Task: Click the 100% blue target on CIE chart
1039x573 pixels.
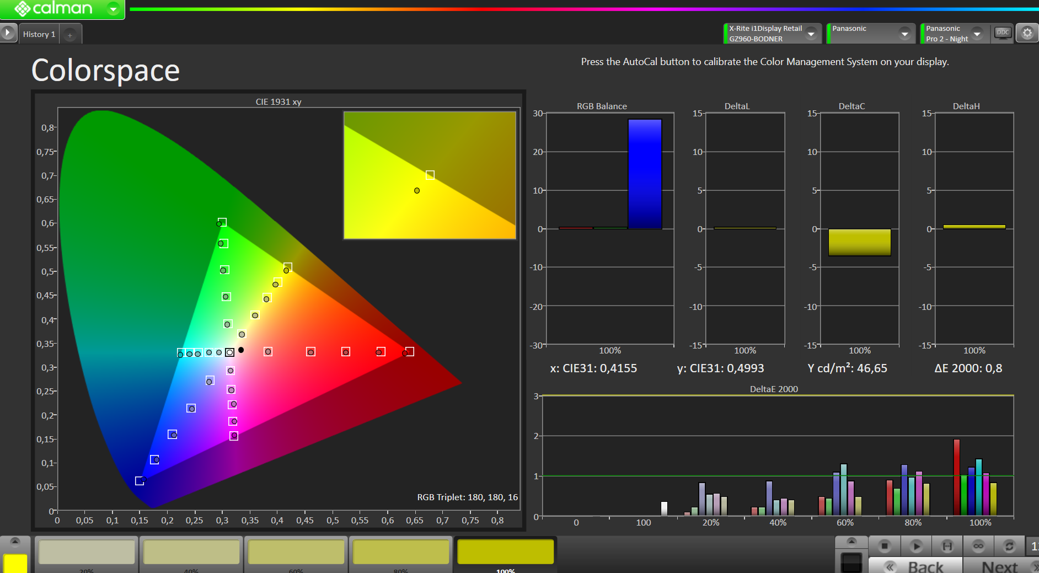Action: pos(140,481)
